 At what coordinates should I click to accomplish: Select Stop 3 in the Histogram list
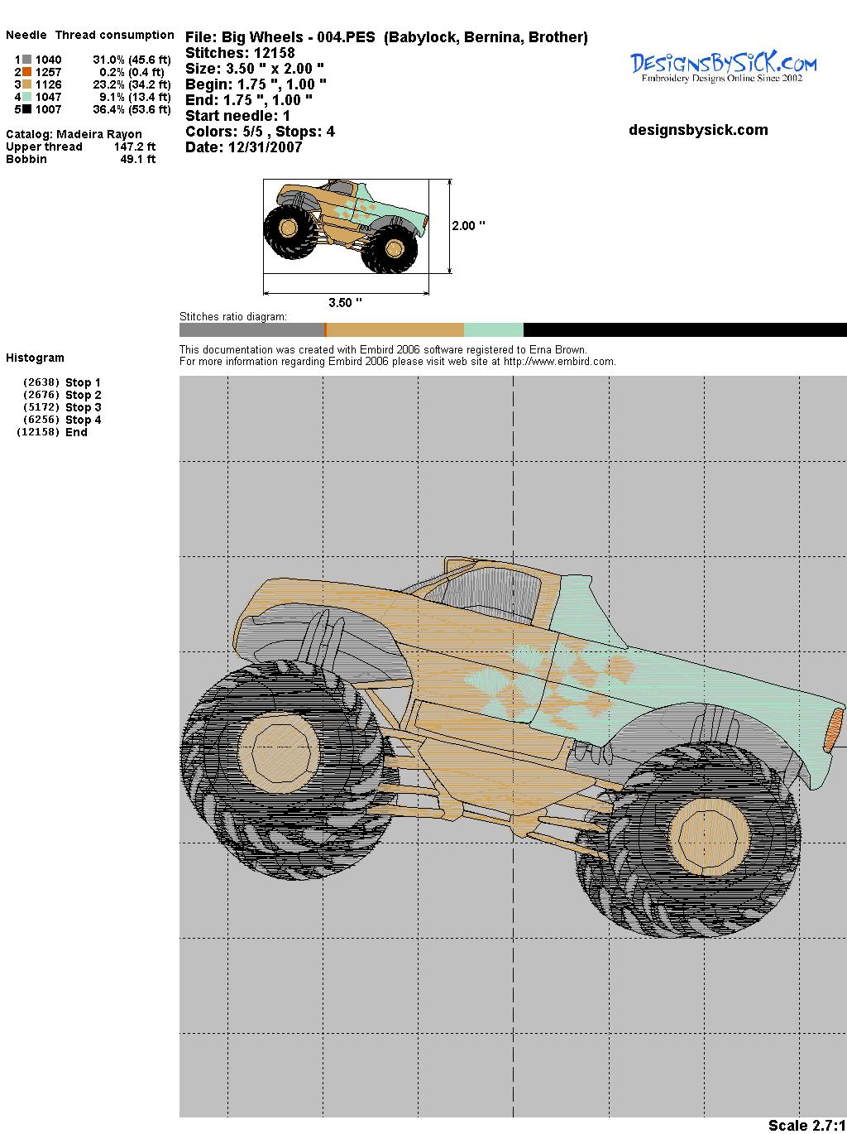(x=83, y=407)
